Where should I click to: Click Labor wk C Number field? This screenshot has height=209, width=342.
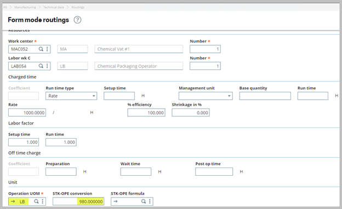[x=205, y=66]
